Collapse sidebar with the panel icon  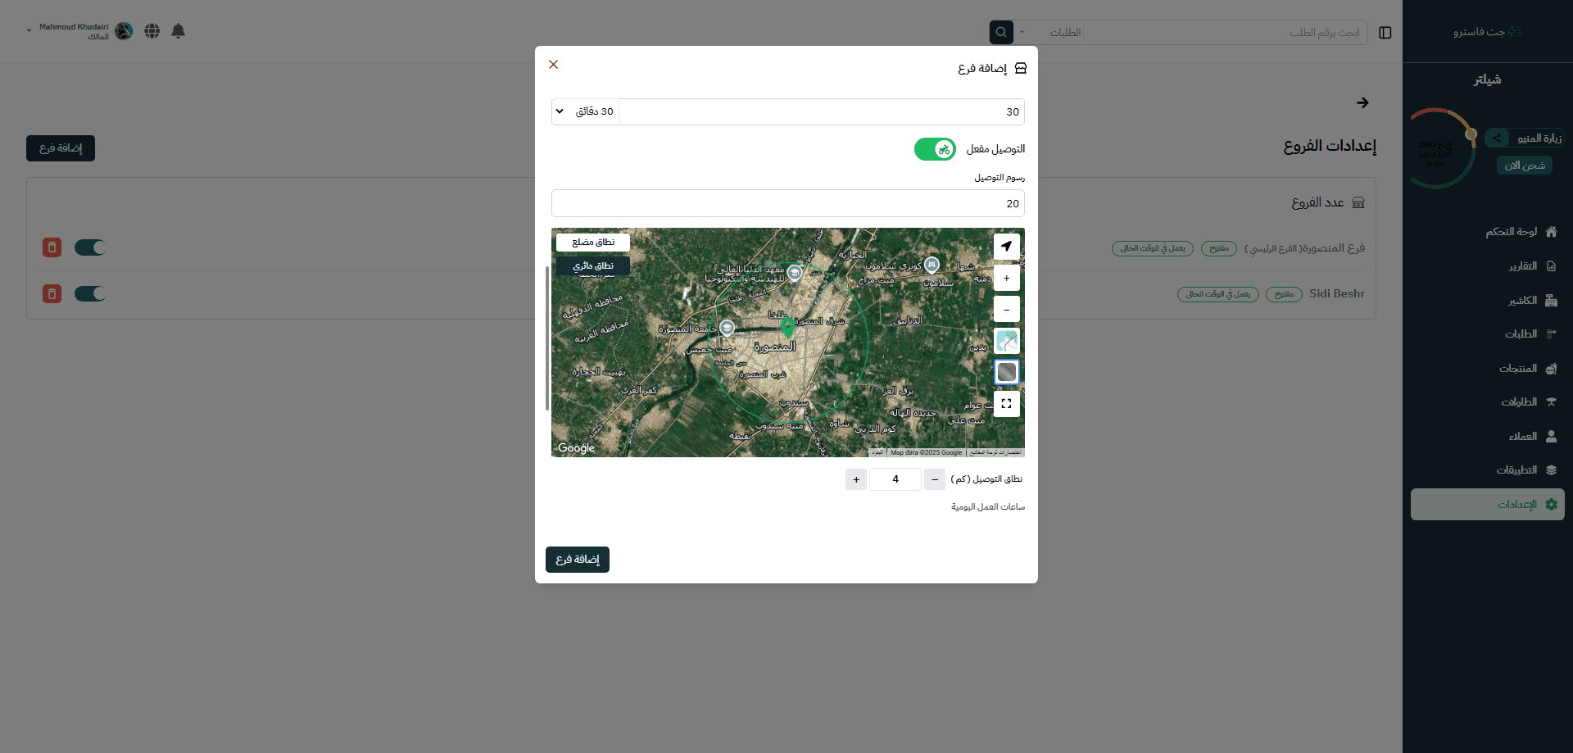[x=1385, y=33]
